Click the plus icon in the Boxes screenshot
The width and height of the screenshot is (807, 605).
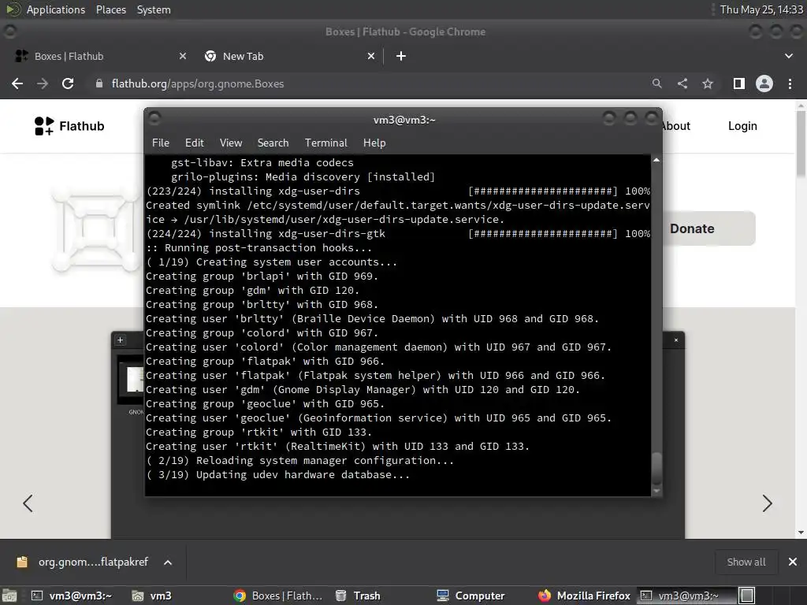point(121,340)
